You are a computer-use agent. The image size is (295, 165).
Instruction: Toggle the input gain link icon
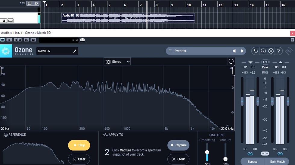[x=250, y=154]
